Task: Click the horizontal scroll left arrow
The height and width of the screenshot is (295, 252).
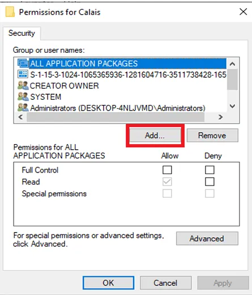Action: (20, 117)
